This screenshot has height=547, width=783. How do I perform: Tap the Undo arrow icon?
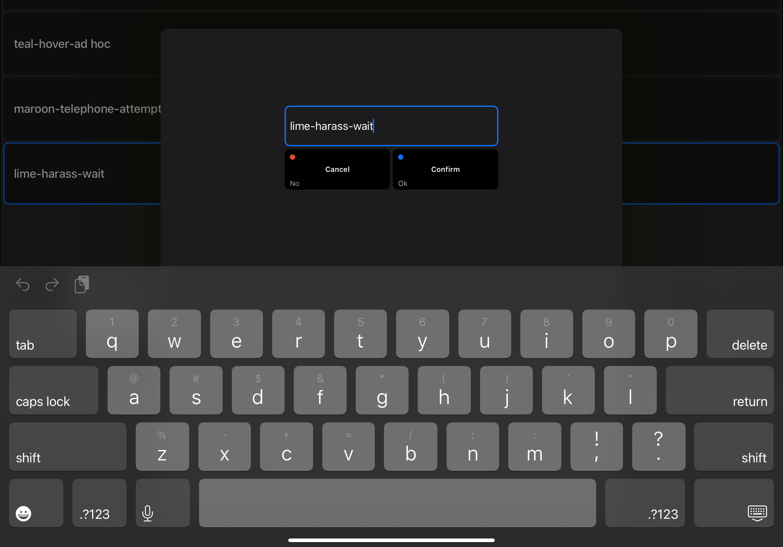23,285
